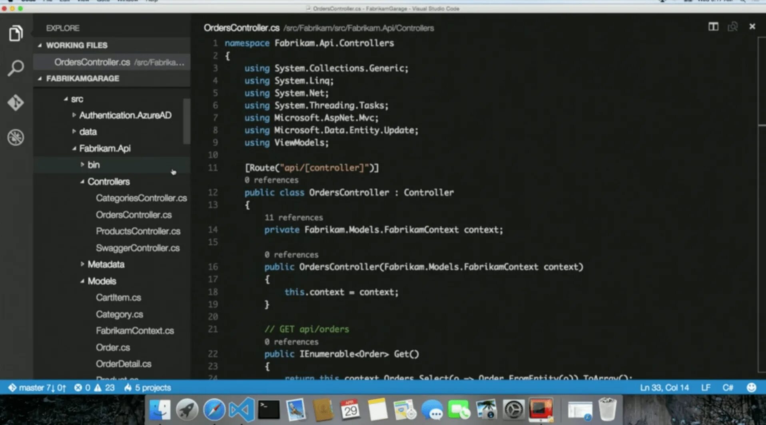Open Photo Booth style icon before the trash divider
This screenshot has width=766, height=425.
541,409
